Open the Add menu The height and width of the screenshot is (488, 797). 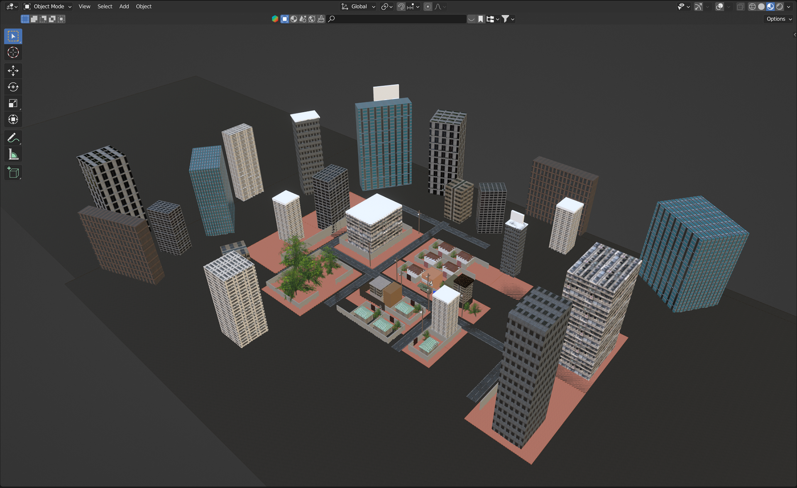pyautogui.click(x=124, y=7)
